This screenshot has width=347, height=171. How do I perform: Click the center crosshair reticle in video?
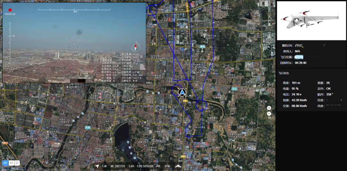(x=74, y=43)
